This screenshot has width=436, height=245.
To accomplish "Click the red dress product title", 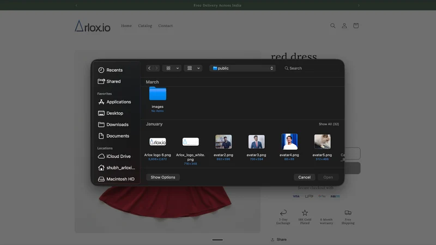I will pyautogui.click(x=294, y=56).
